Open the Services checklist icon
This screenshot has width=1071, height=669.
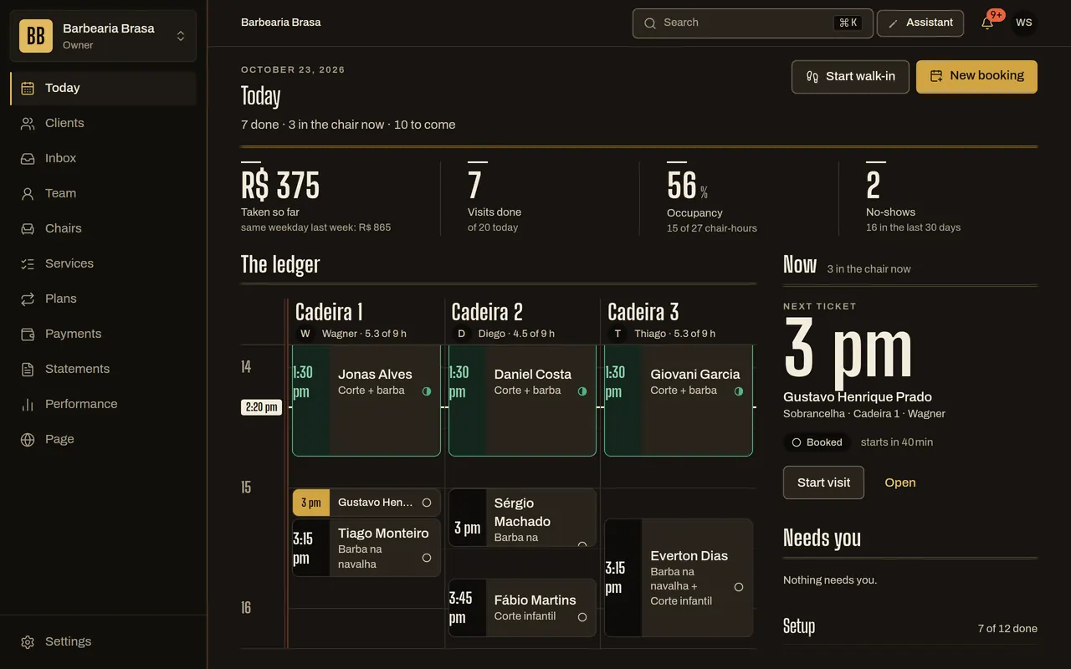pos(28,264)
